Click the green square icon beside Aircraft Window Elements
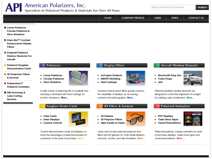 pos(158,65)
